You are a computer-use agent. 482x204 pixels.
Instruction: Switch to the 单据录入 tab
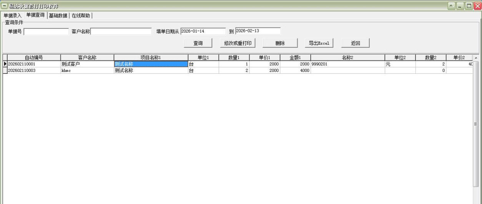[x=13, y=16]
